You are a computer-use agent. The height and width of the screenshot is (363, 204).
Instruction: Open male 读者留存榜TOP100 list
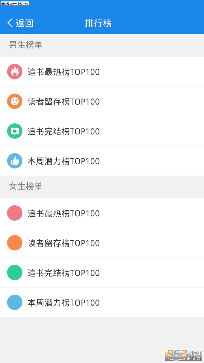pos(64,102)
